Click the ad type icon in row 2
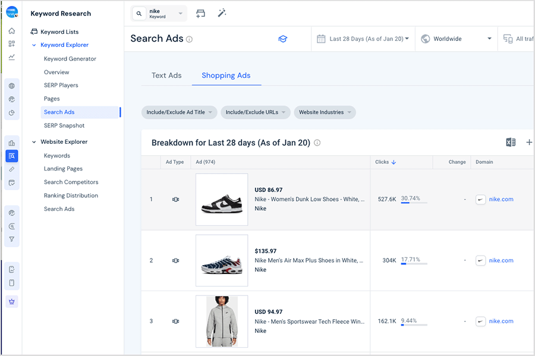535x356 pixels. pos(176,260)
